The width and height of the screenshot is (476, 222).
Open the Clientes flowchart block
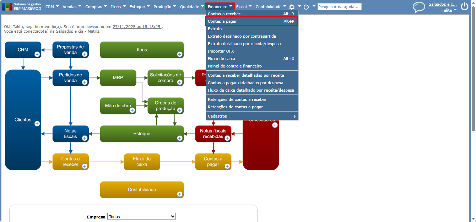[23, 120]
